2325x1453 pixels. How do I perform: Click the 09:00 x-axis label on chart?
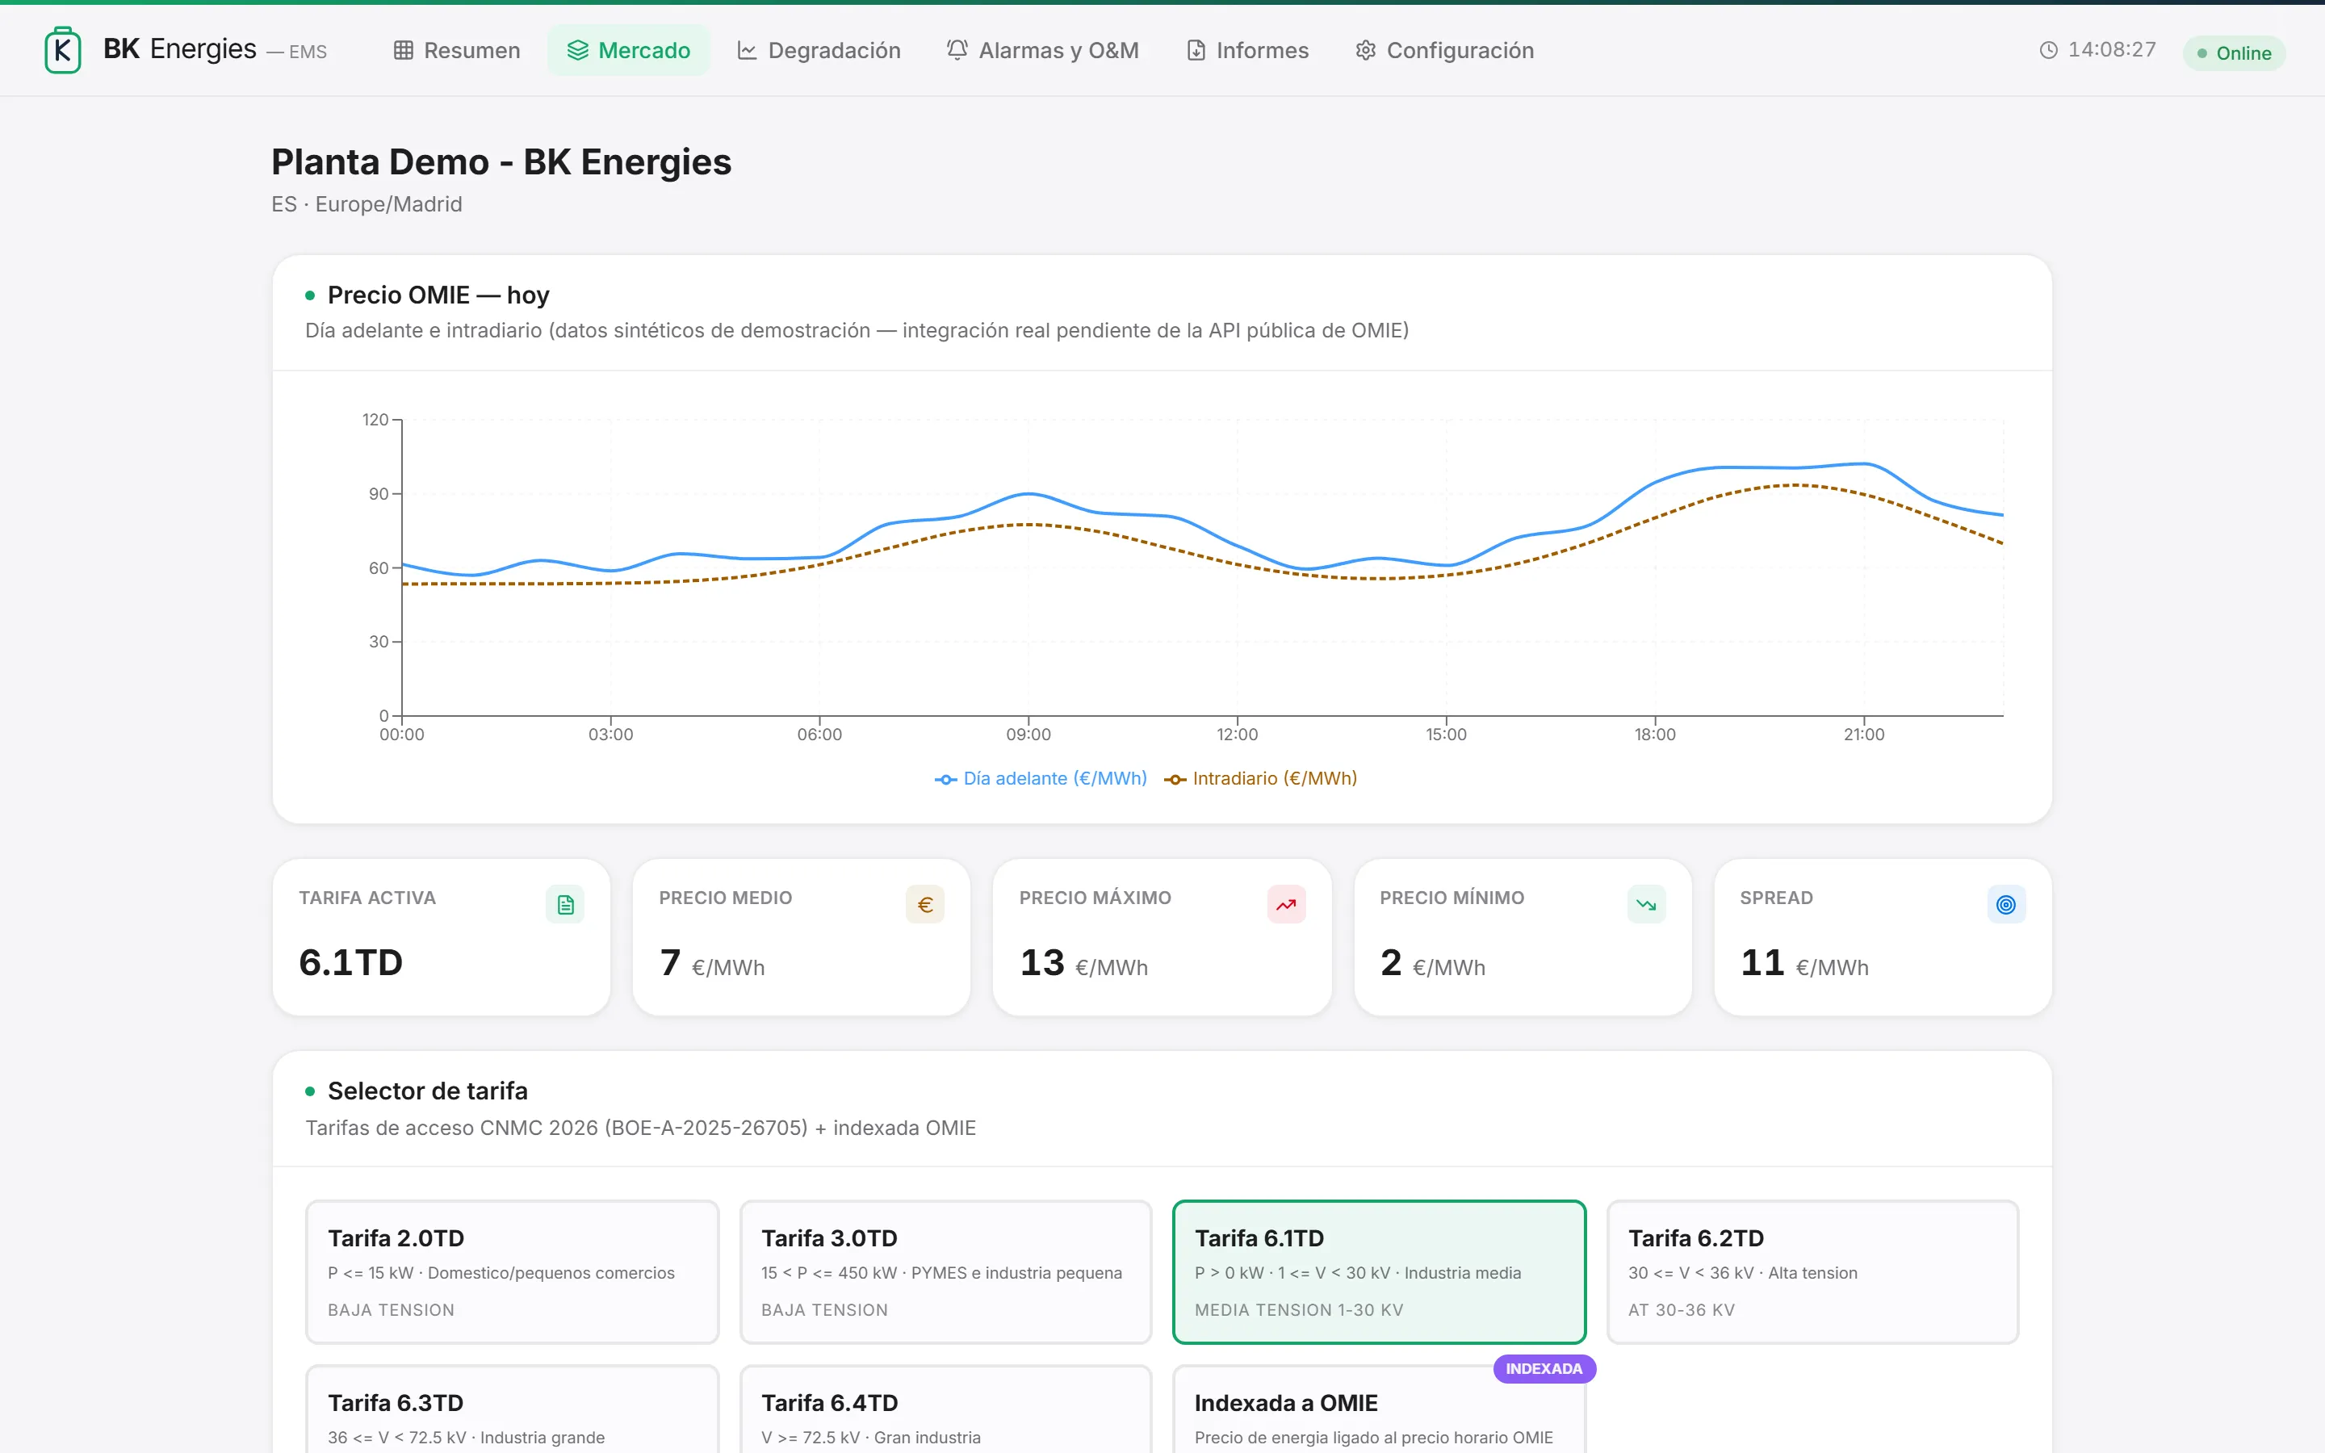pos(1028,735)
